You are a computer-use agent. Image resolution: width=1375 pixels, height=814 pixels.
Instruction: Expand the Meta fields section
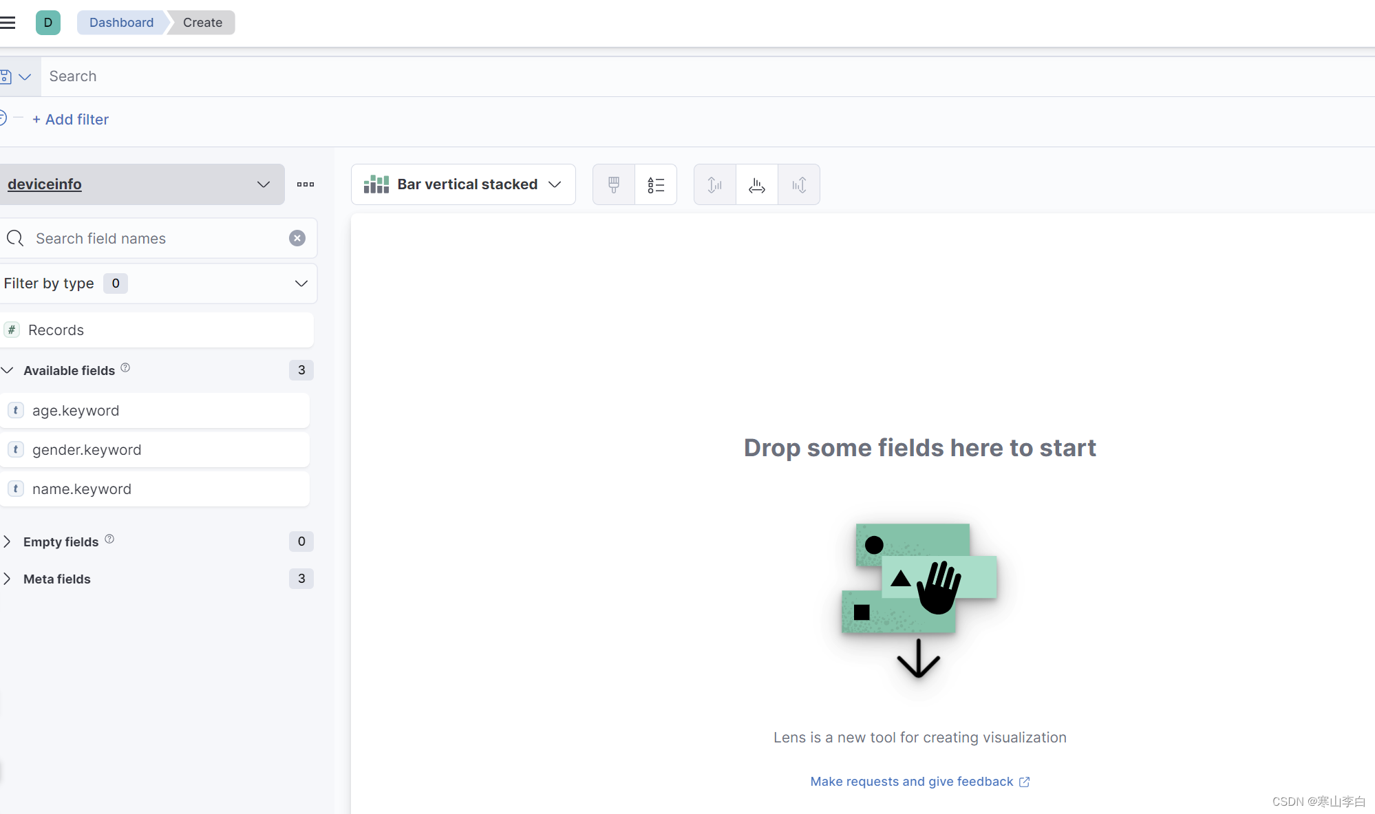click(x=56, y=579)
